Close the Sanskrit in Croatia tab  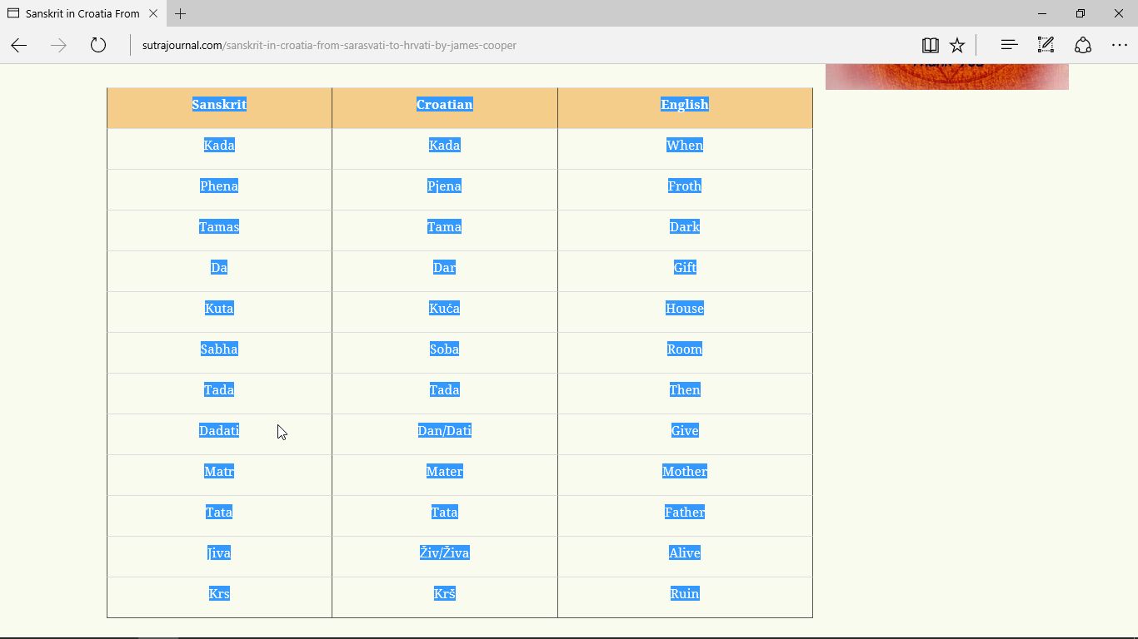coord(153,13)
